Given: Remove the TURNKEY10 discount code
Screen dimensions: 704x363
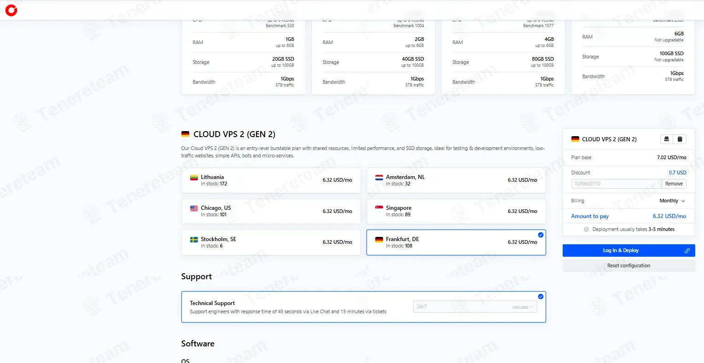Looking at the screenshot, I should click(x=674, y=184).
